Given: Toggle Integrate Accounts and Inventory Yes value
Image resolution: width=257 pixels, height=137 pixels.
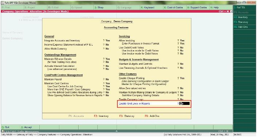Looking at the screenshot, I should click(x=108, y=40).
